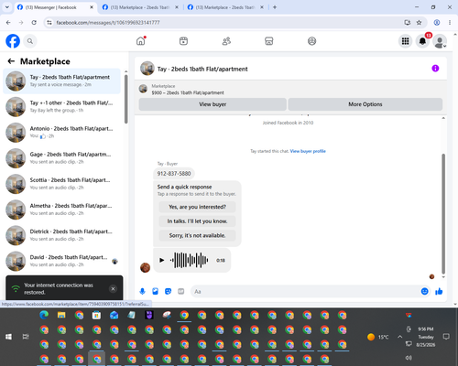Play the 0:18 voice message
Viewport: 458px width, 366px height.
(162, 260)
